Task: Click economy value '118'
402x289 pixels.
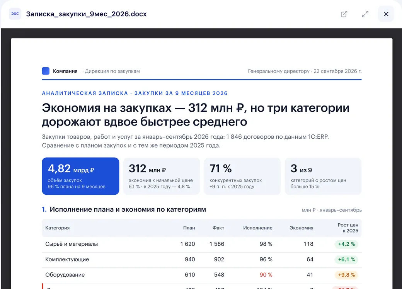Action: coord(308,244)
